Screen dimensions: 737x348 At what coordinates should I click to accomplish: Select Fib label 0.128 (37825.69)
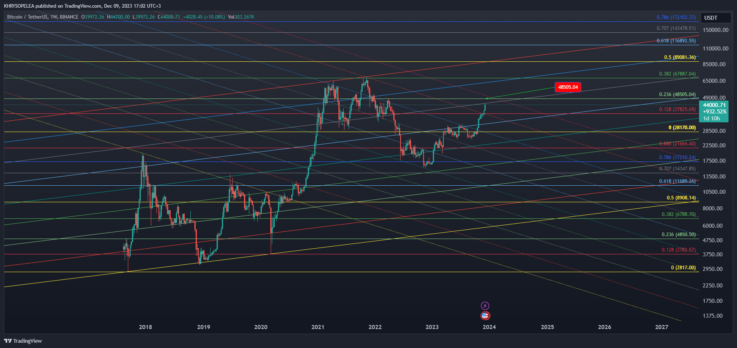point(677,109)
